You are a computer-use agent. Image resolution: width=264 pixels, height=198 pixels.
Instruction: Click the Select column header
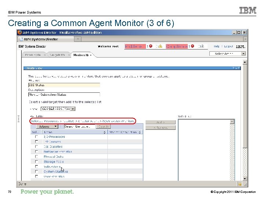coord(35,132)
